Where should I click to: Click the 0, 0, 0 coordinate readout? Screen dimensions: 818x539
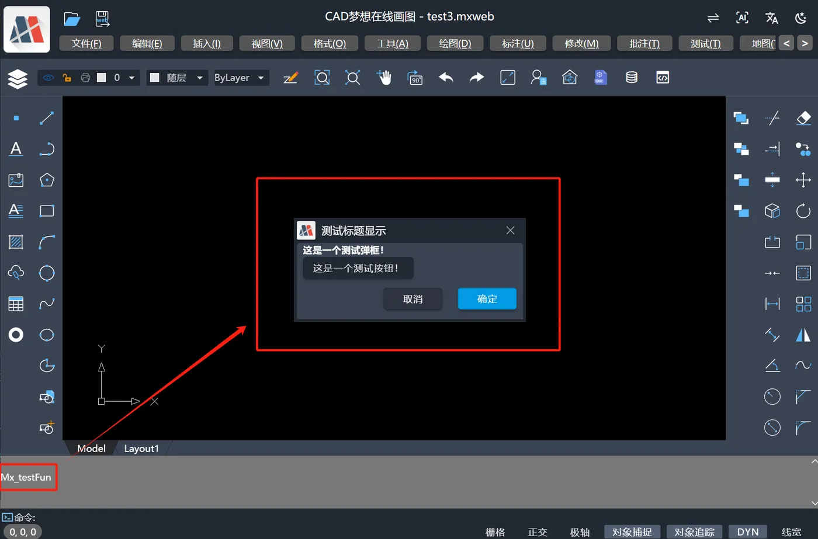pos(23,532)
